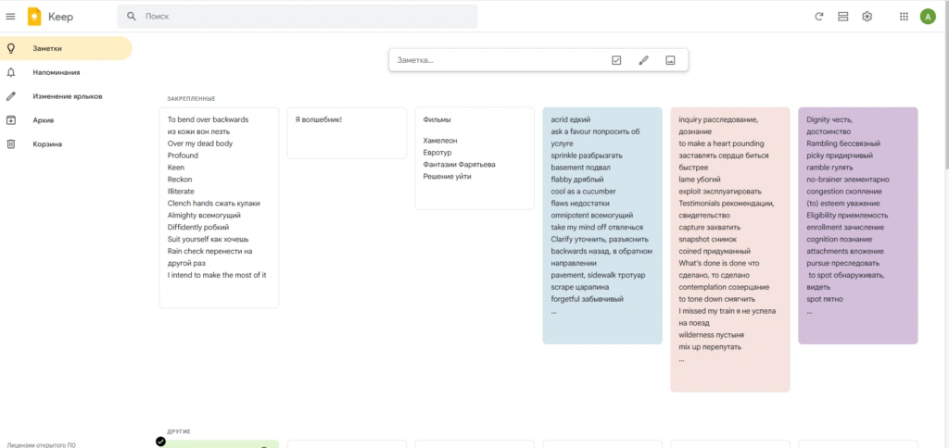This screenshot has height=448, width=949.
Task: Click 'wilderness пустыня' text
Action: coord(711,335)
